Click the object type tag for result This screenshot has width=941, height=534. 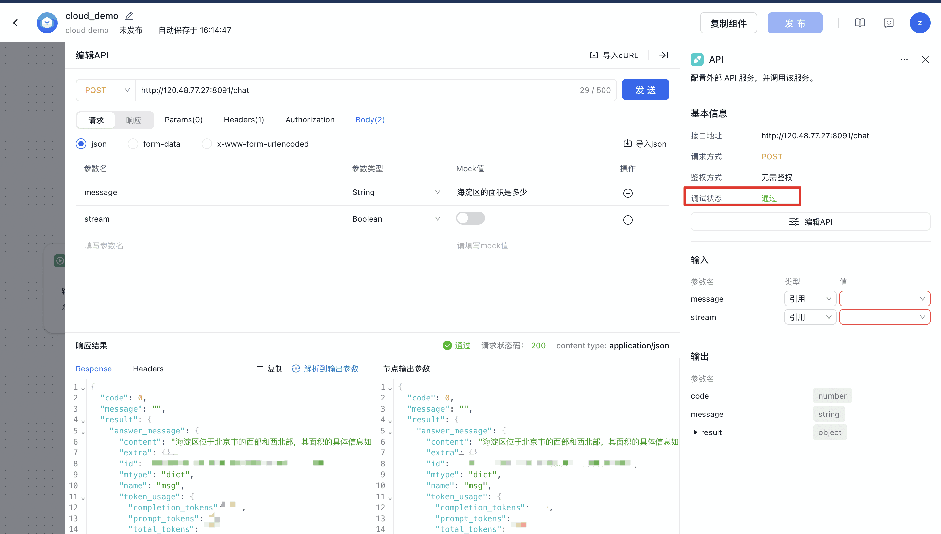point(830,432)
